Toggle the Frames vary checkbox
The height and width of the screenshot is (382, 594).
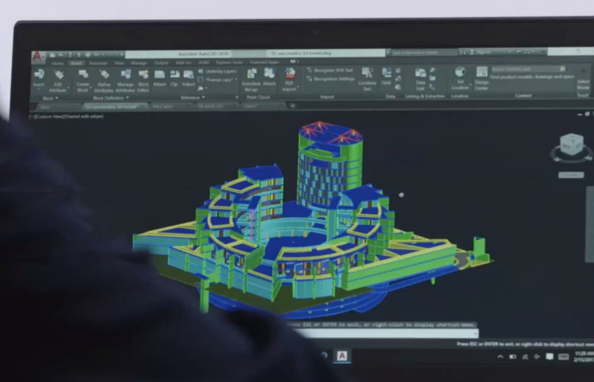200,79
